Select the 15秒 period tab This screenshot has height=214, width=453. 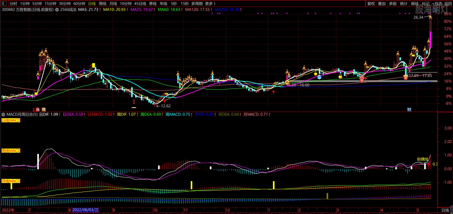(185, 4)
